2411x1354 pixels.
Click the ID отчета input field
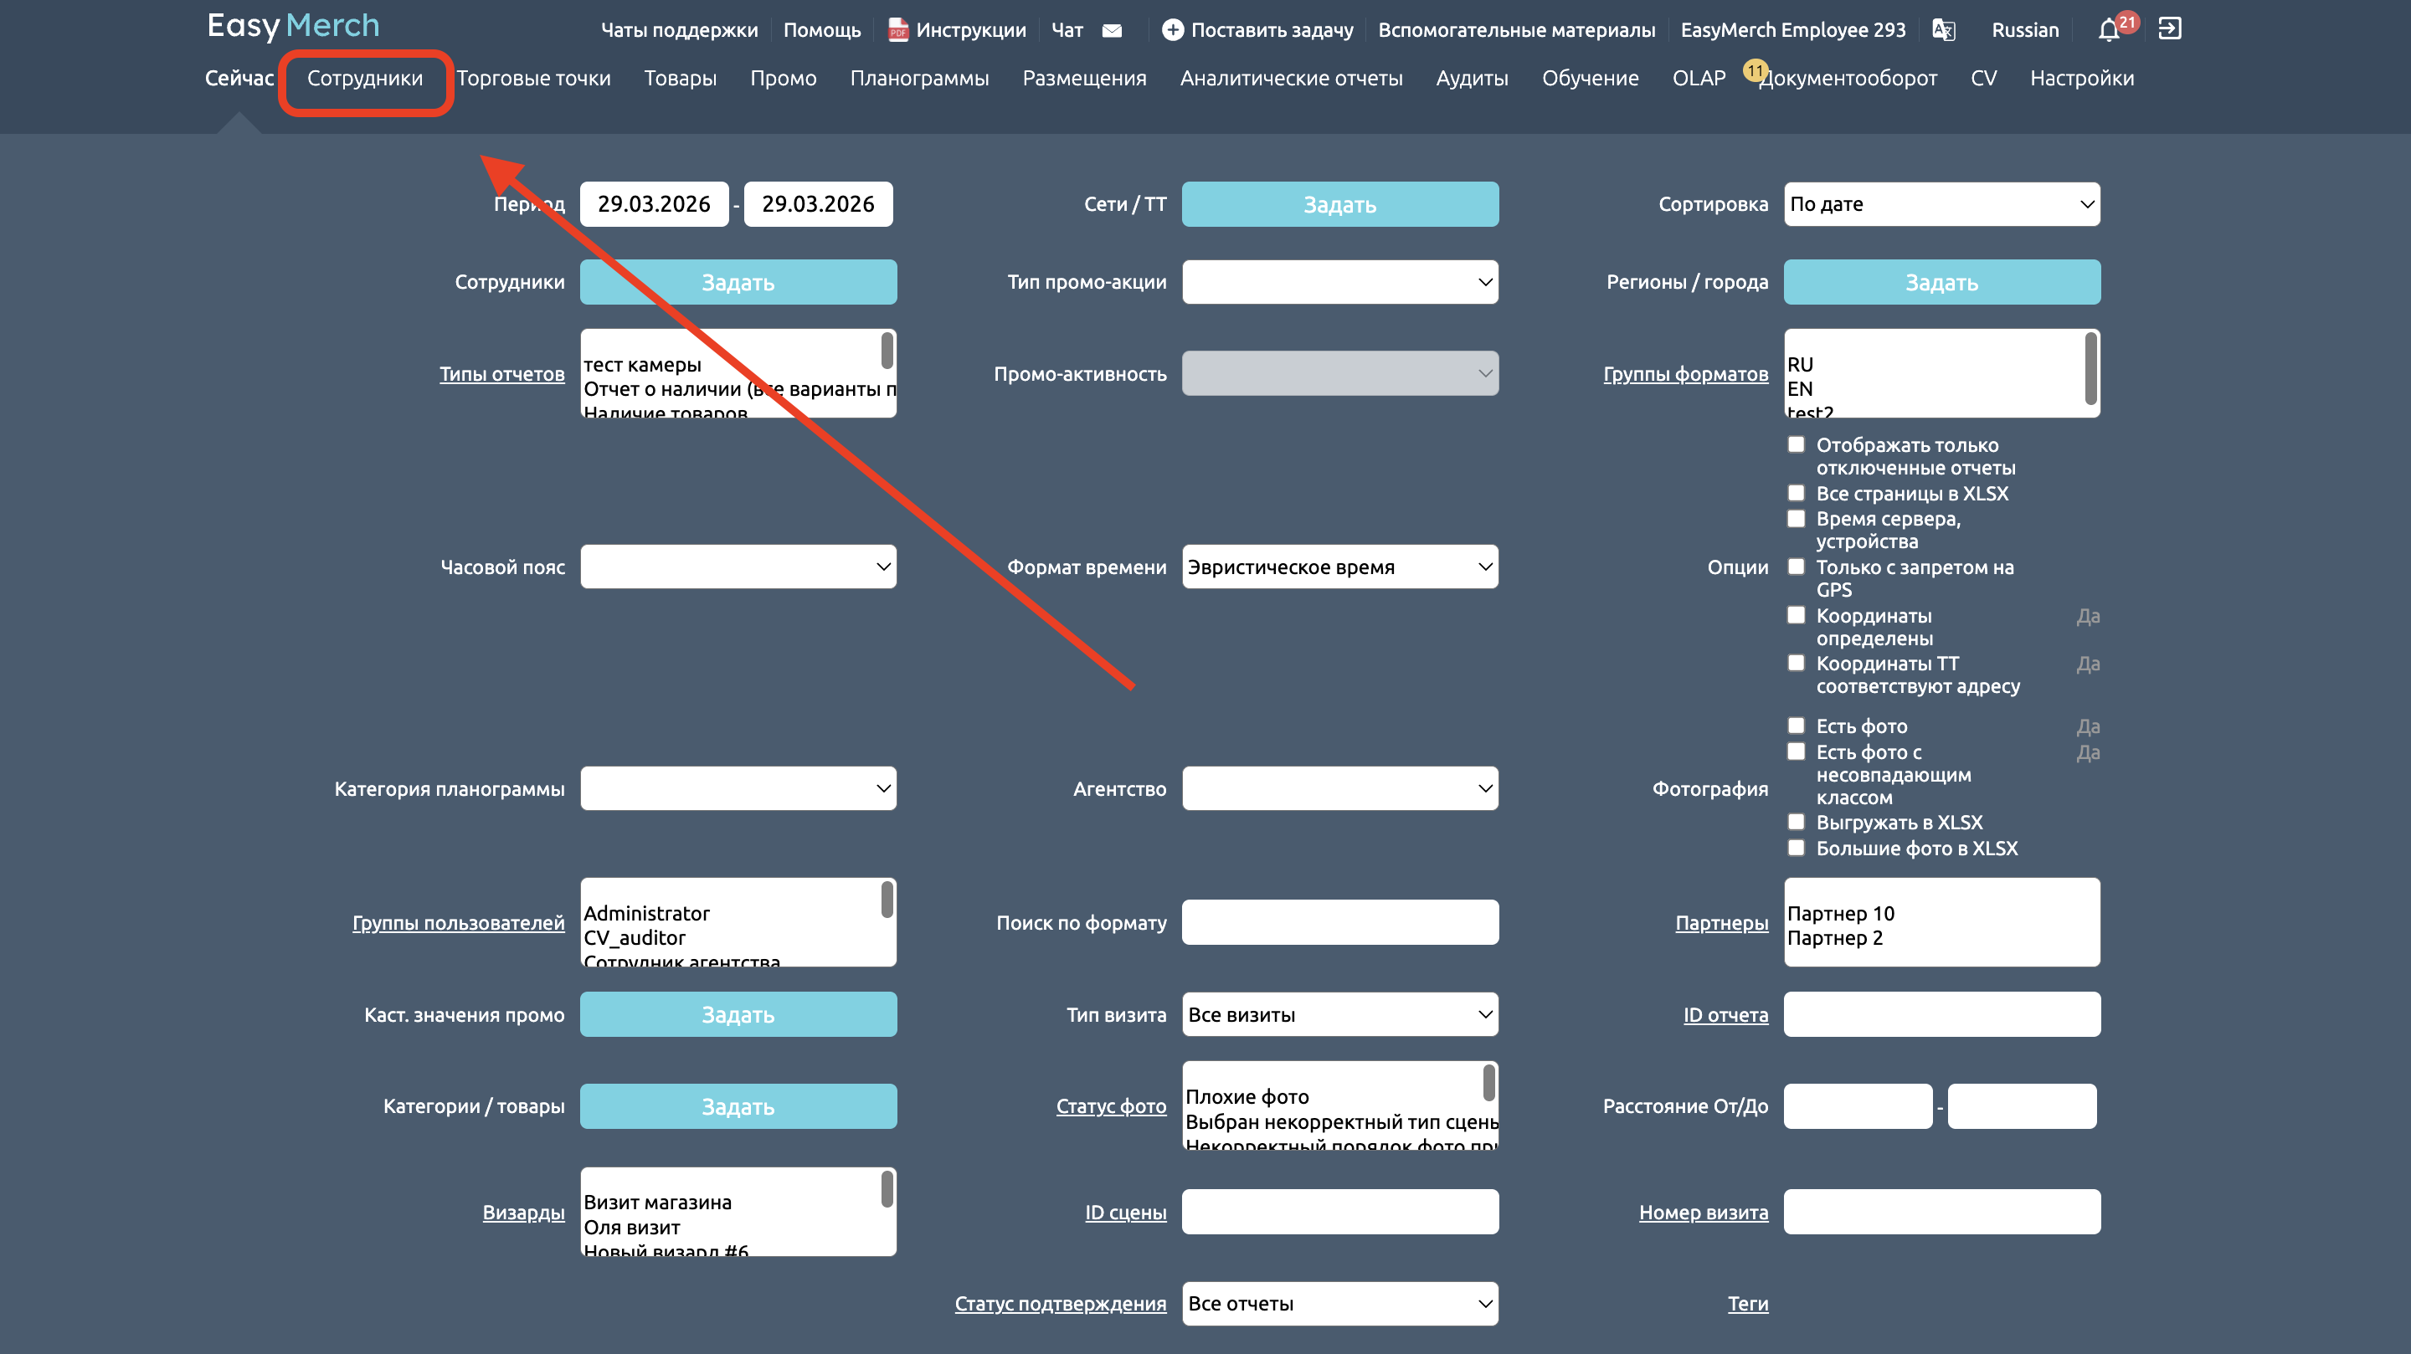click(x=1941, y=1014)
